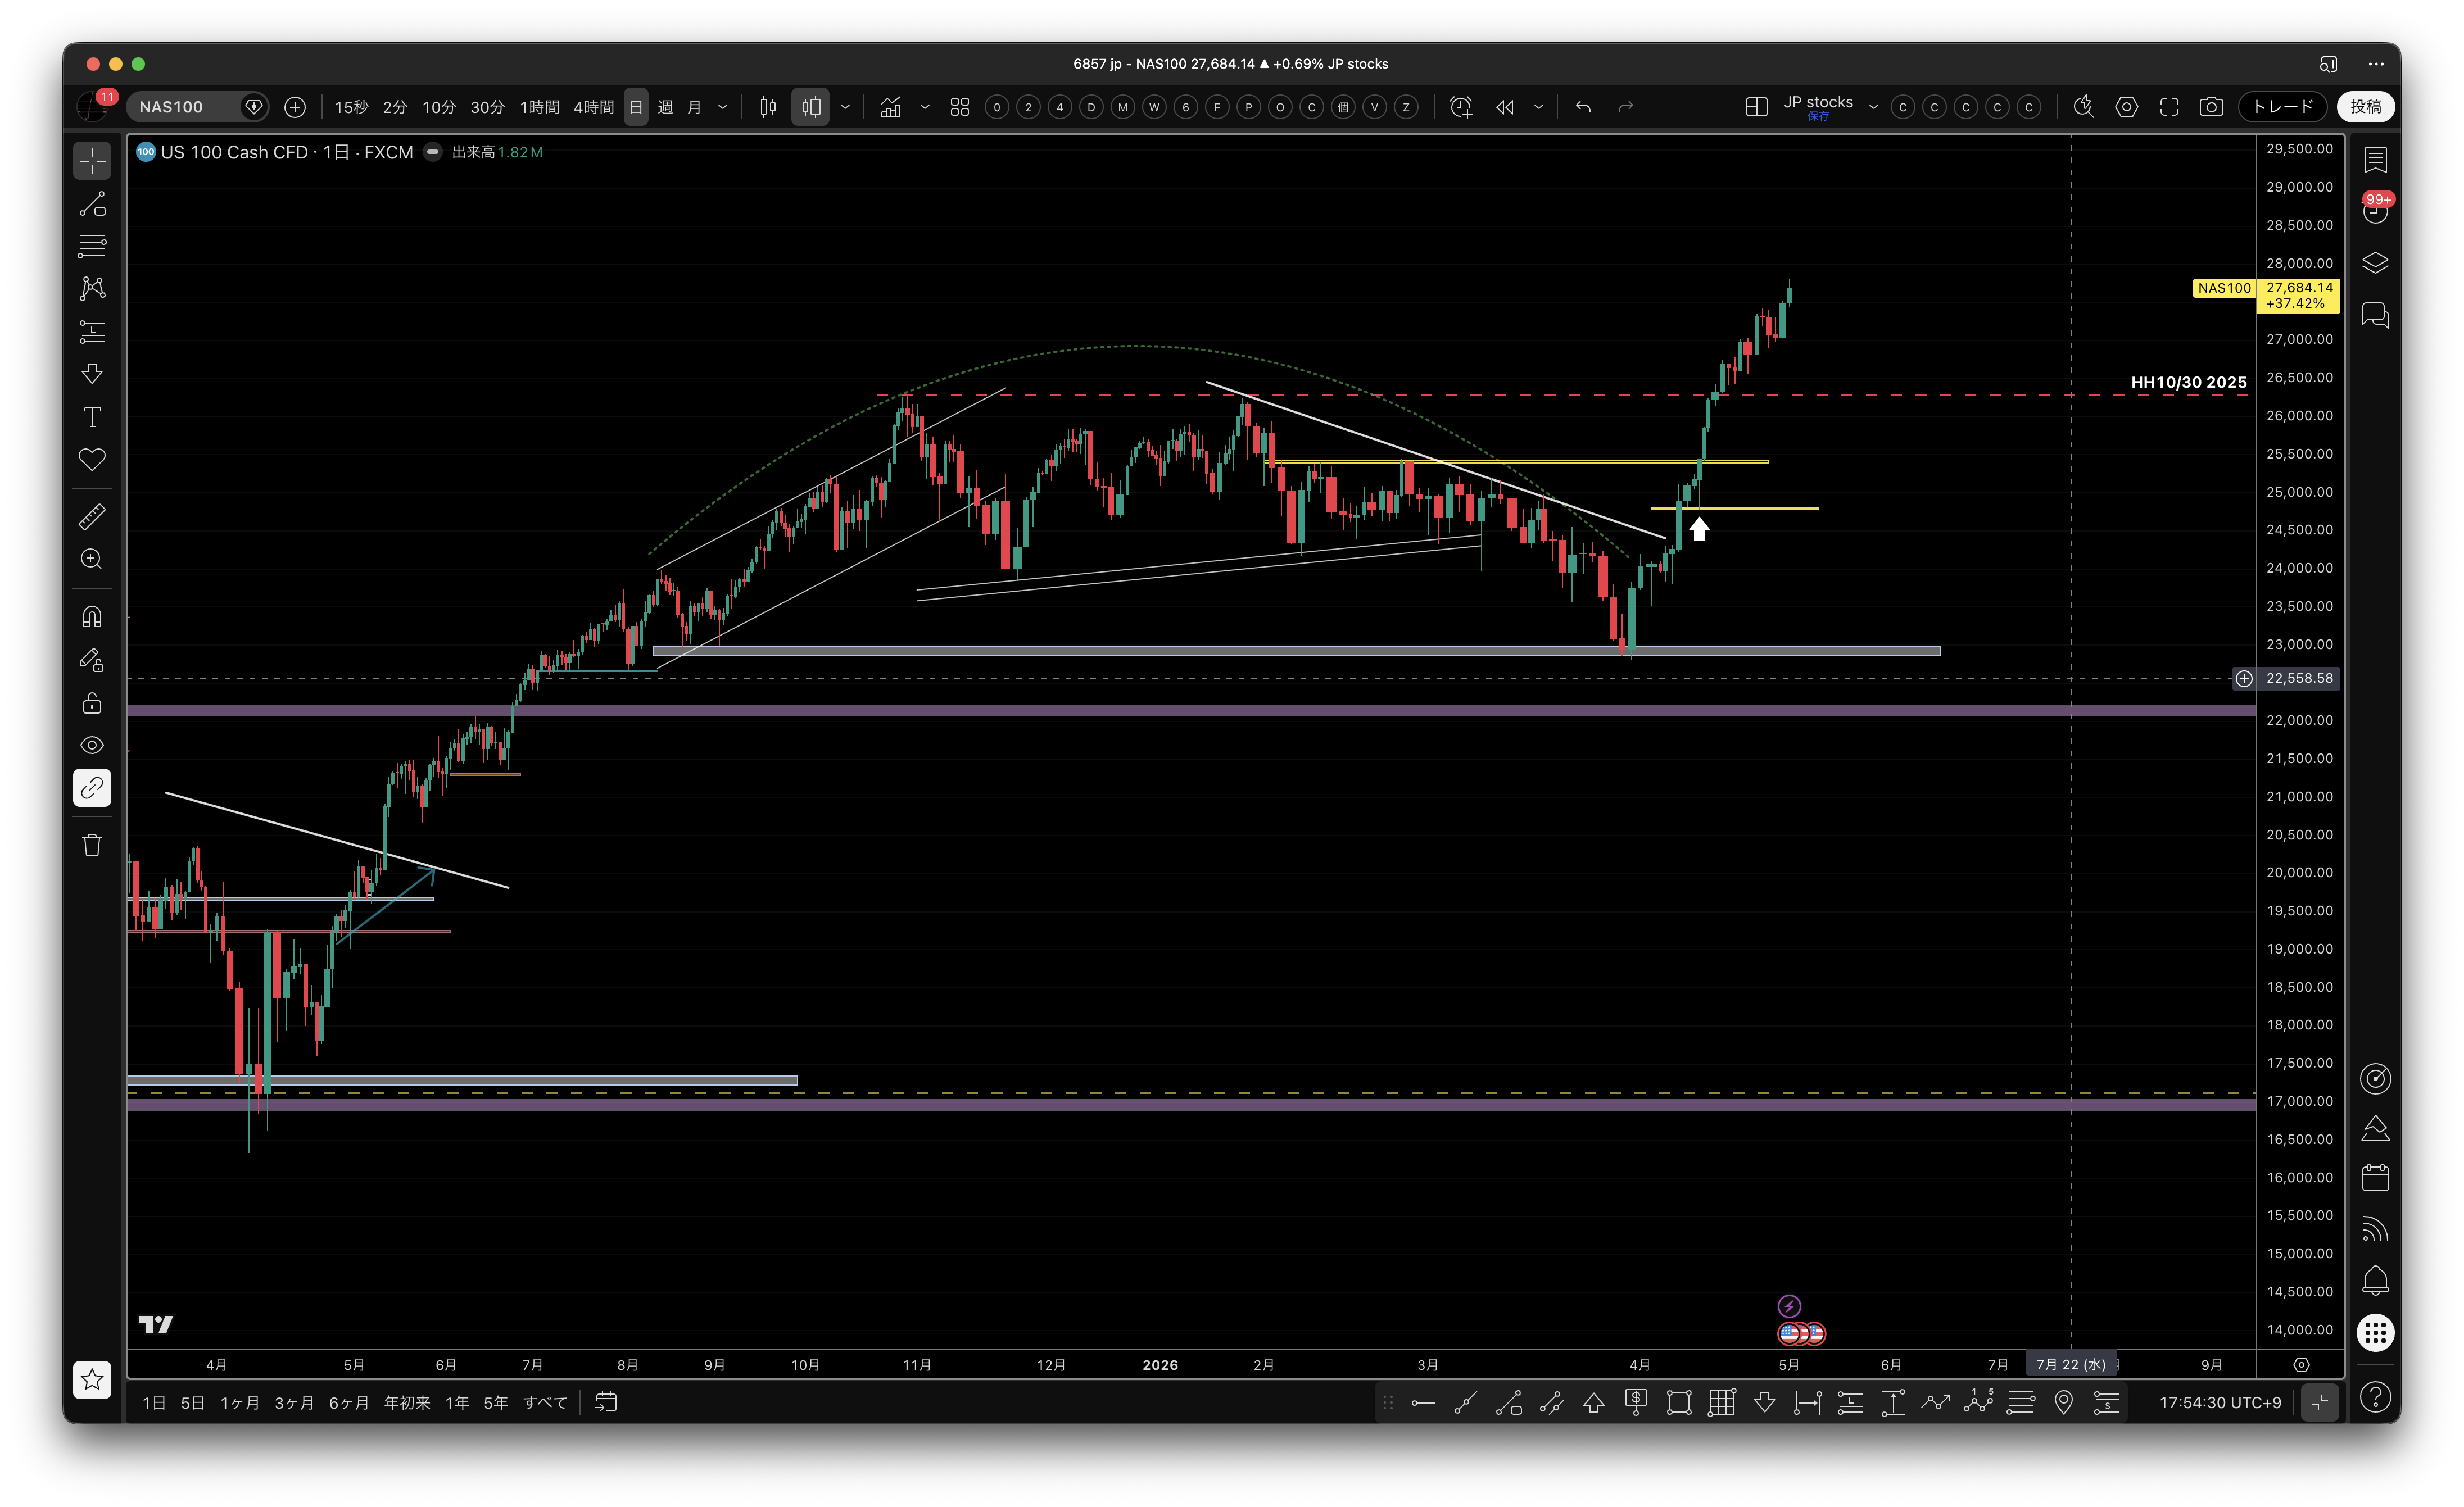This screenshot has height=1507, width=2464.
Task: Click the トレード button
Action: (x=2284, y=107)
